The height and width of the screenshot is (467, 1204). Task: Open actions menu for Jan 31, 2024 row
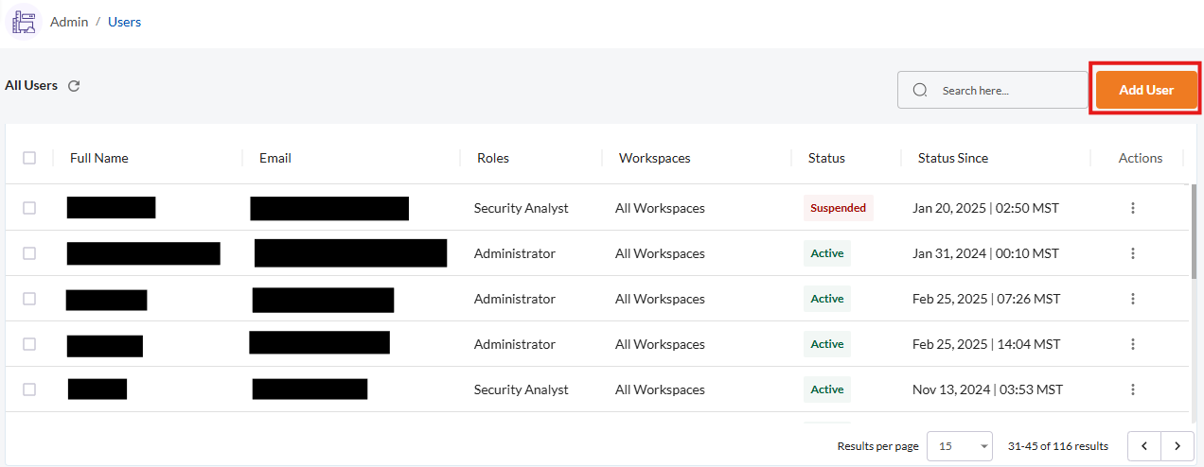pyautogui.click(x=1133, y=253)
